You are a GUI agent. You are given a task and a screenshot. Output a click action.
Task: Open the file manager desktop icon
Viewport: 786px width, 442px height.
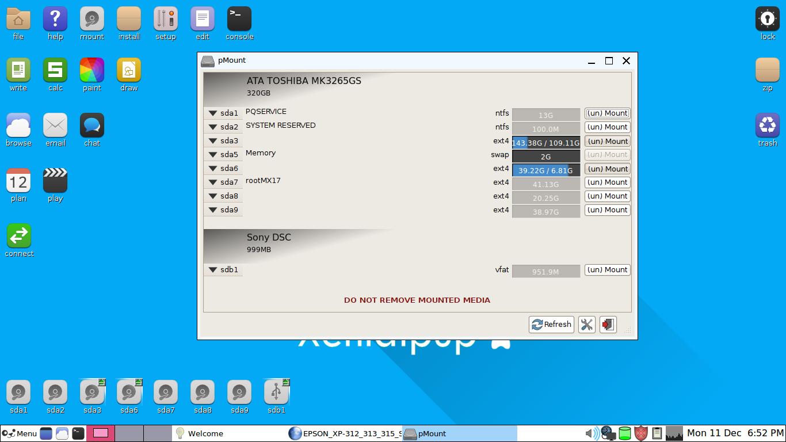click(x=18, y=24)
